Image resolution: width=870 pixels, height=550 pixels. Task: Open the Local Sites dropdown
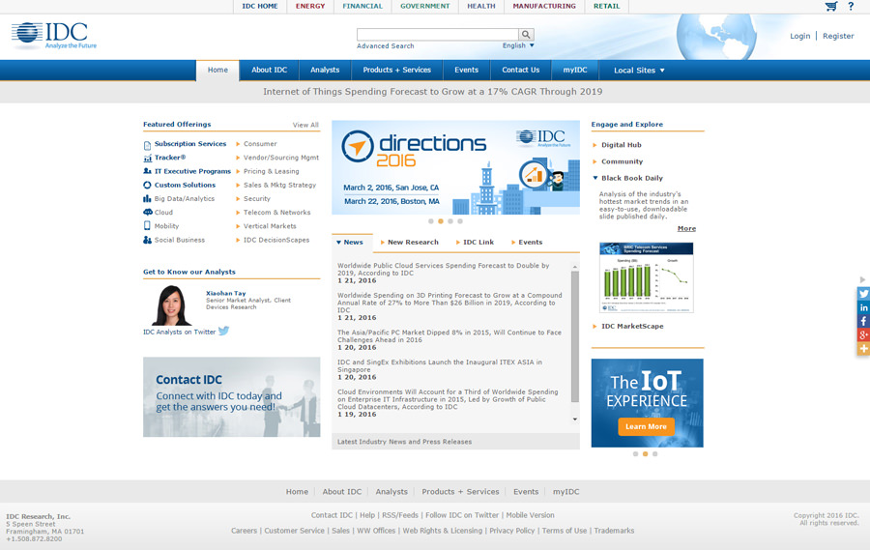(x=639, y=71)
